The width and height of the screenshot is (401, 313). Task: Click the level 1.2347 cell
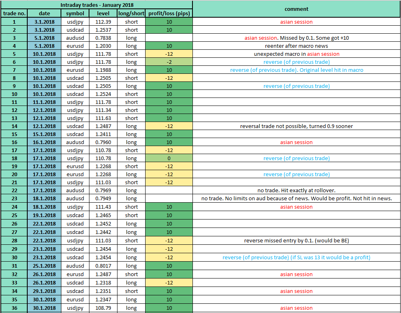[x=103, y=299]
